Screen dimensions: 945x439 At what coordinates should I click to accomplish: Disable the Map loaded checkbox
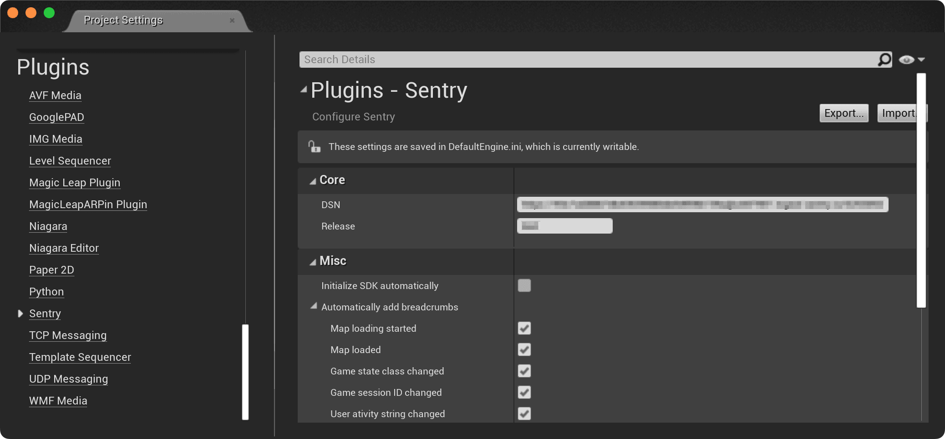point(524,349)
